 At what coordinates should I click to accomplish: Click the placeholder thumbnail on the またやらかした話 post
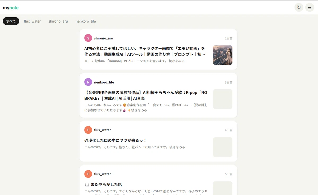[223, 188]
